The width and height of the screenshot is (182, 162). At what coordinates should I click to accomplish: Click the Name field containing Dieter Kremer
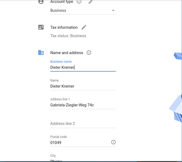pos(82,86)
